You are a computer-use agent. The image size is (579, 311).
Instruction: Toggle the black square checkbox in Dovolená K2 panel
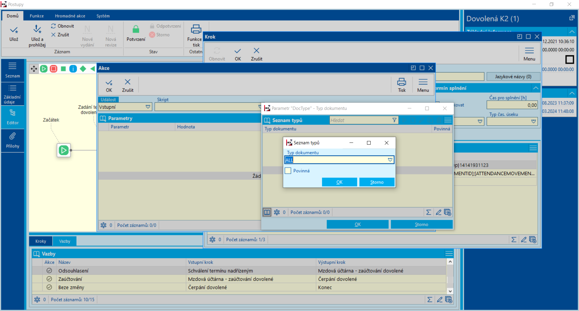point(570,59)
